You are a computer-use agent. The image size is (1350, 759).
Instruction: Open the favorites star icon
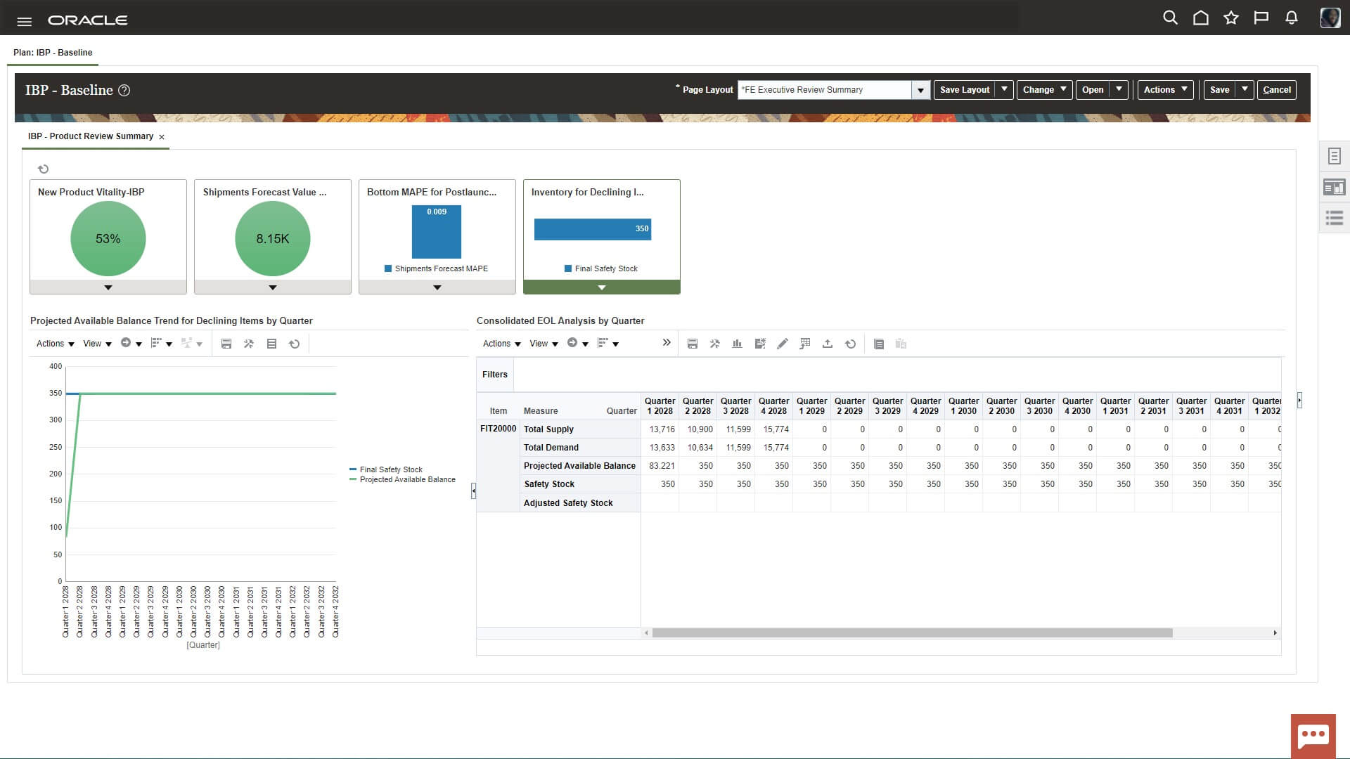pyautogui.click(x=1230, y=18)
